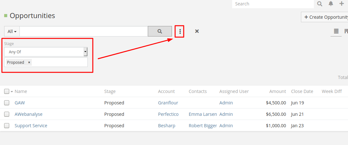Reset filters with the X icon
The image size is (348, 145).
[197, 31]
